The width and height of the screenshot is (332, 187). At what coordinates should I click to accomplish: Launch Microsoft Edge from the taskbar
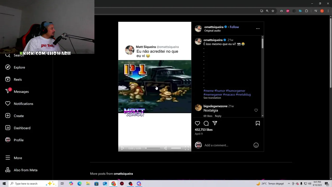pos(79,184)
